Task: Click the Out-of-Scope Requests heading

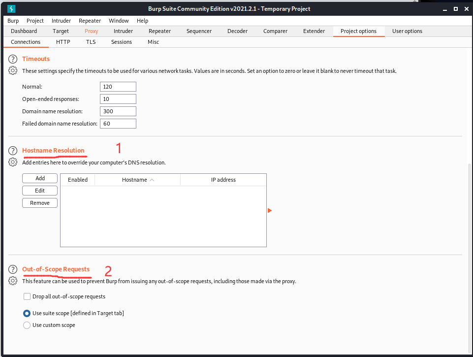Action: [x=56, y=269]
